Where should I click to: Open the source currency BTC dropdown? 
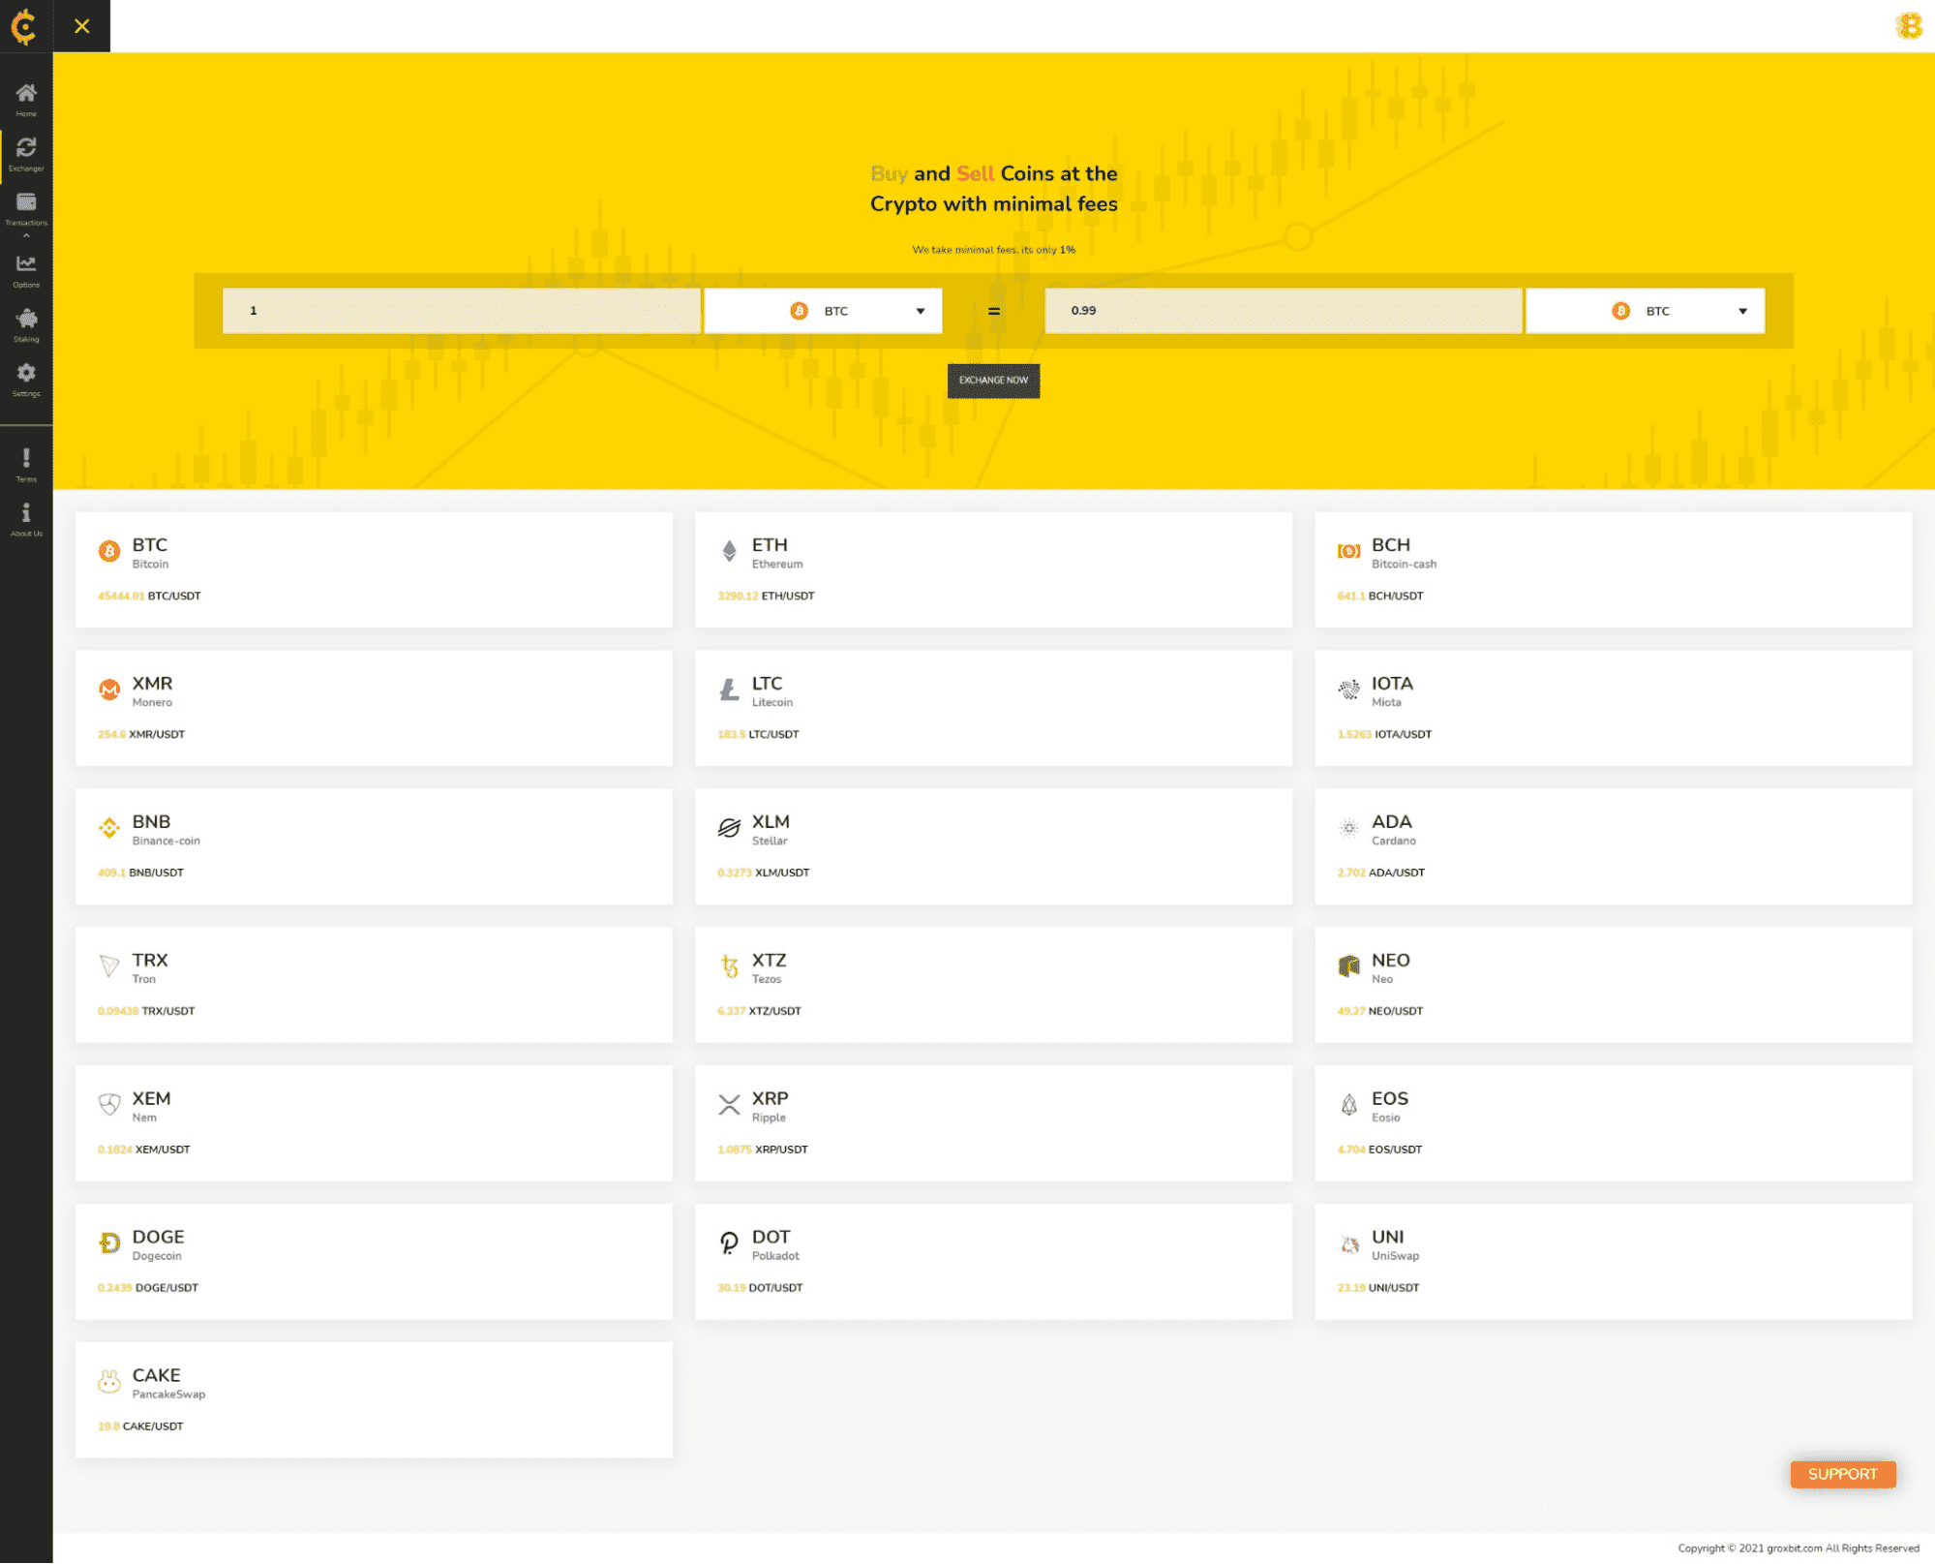pyautogui.click(x=823, y=311)
